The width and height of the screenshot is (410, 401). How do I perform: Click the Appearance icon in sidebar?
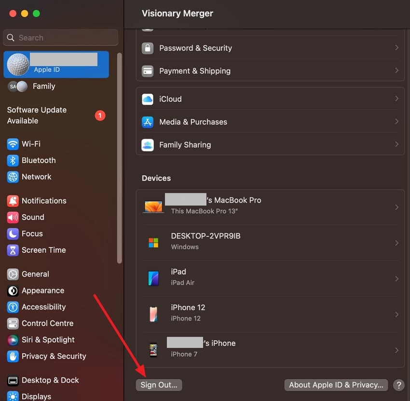coord(13,290)
